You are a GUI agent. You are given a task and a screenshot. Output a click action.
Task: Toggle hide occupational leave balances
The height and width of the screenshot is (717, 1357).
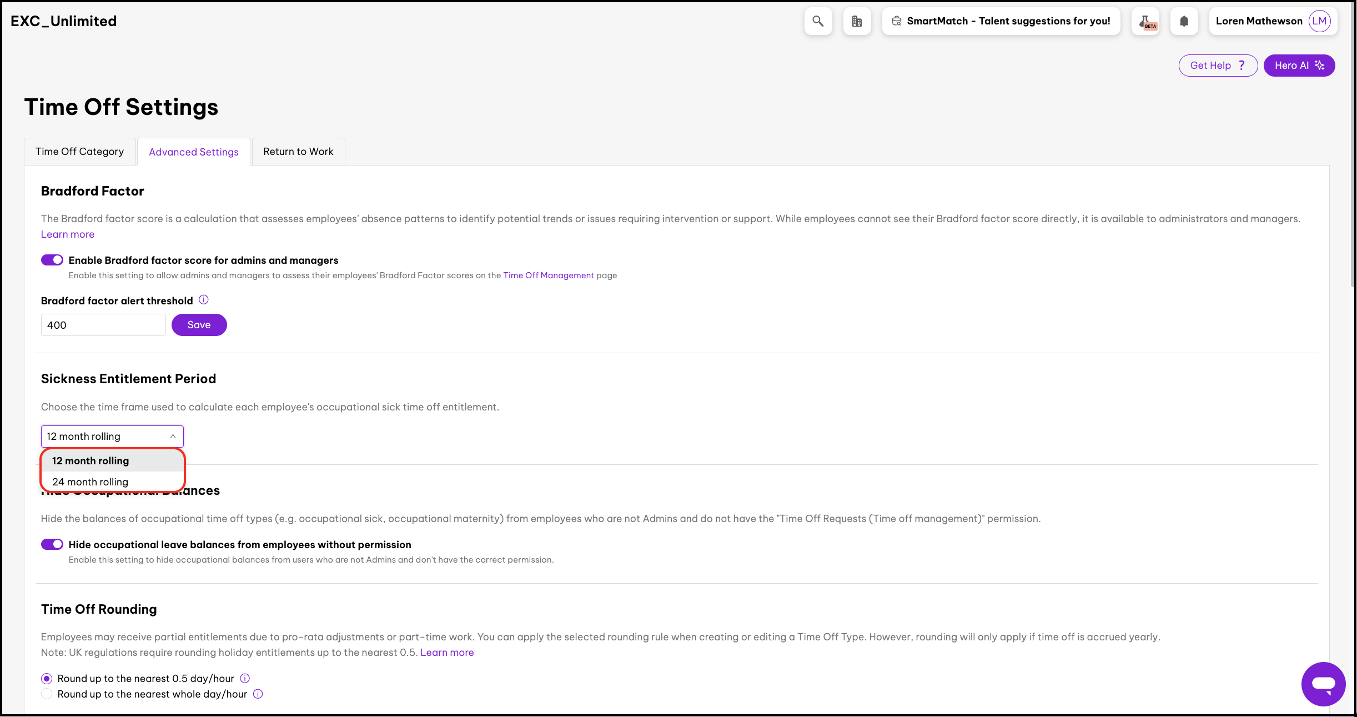pyautogui.click(x=52, y=544)
